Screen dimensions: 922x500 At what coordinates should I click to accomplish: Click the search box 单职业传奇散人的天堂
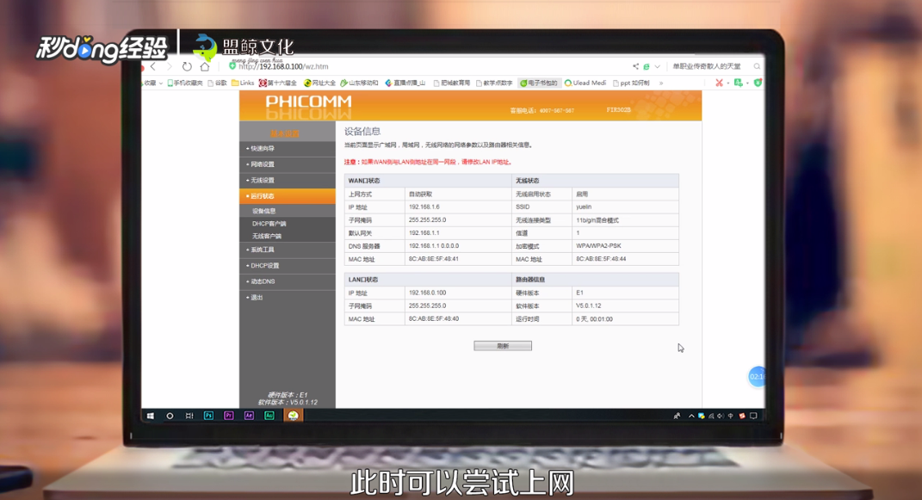click(x=707, y=66)
